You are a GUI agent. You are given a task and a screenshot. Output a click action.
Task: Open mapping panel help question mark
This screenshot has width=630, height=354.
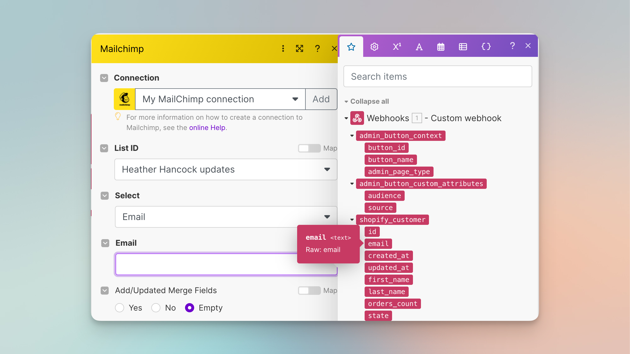click(512, 46)
